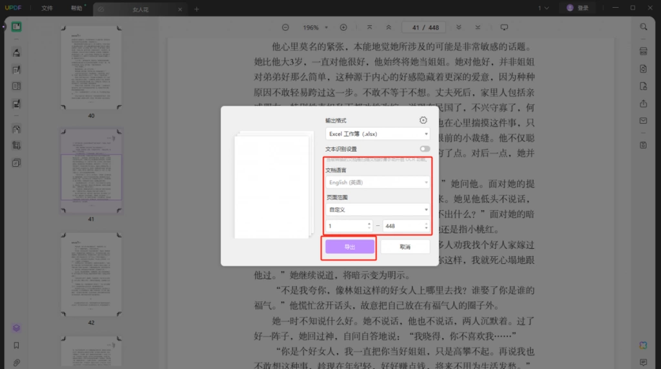Add a new tab with plus
Screen dimensions: 661x369
pyautogui.click(x=196, y=9)
